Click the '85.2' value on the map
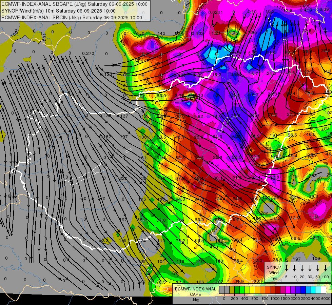 (x=142, y=220)
